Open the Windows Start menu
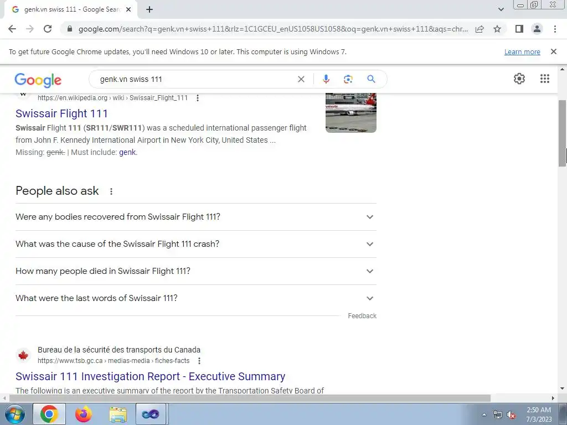This screenshot has width=567, height=425. pyautogui.click(x=14, y=414)
